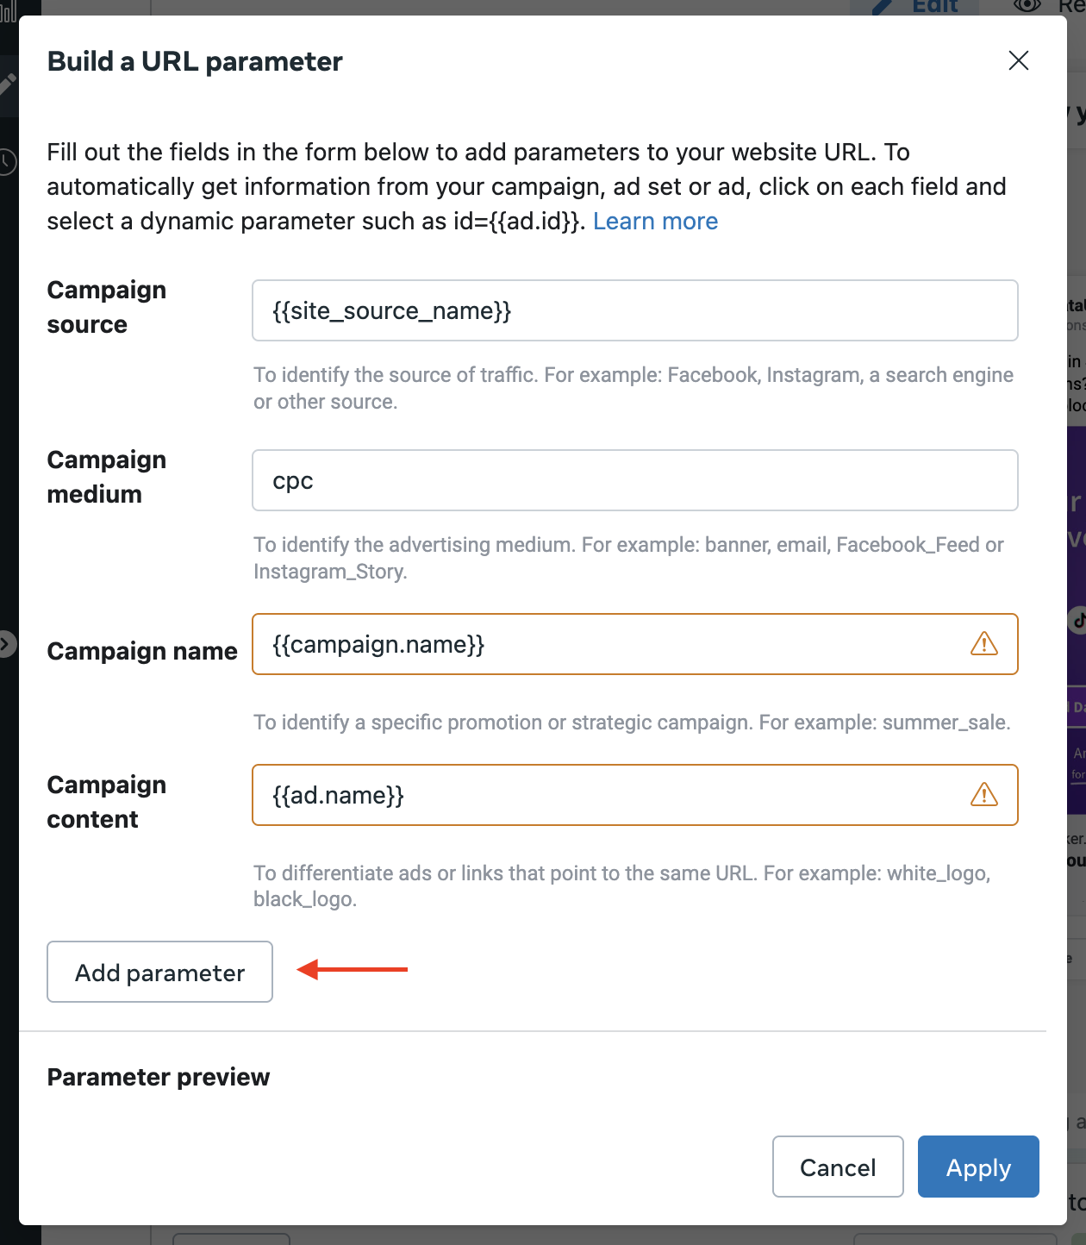Click the Parameter preview heading
This screenshot has width=1086, height=1245.
pyautogui.click(x=159, y=1077)
